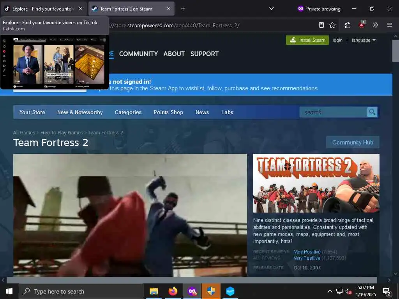Go to Points Shop
This screenshot has width=399, height=299.
(168, 112)
